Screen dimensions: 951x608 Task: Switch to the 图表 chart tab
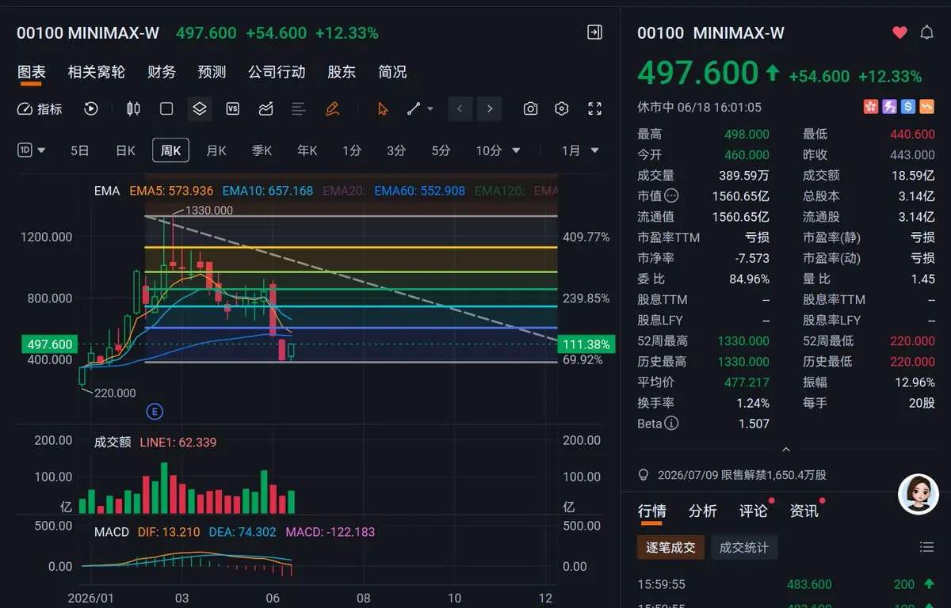pyautogui.click(x=32, y=72)
